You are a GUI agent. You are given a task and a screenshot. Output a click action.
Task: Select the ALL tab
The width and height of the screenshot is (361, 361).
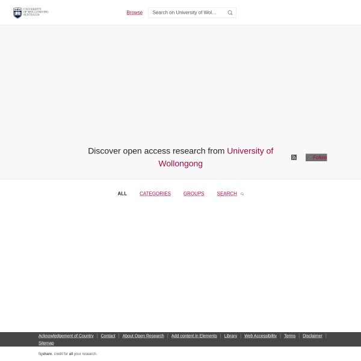coord(122,194)
